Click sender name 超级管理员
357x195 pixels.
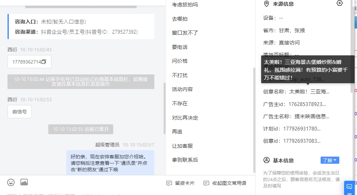point(107,145)
